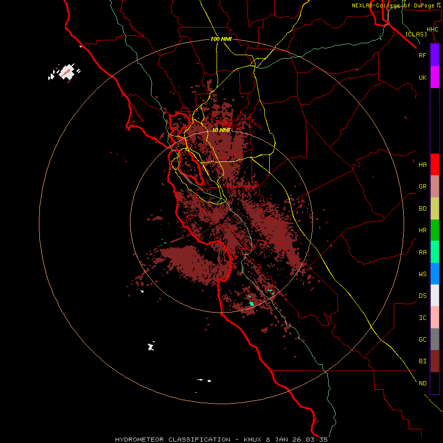443x443 pixels.
Task: Click the HR legend label
Action: pos(422,230)
